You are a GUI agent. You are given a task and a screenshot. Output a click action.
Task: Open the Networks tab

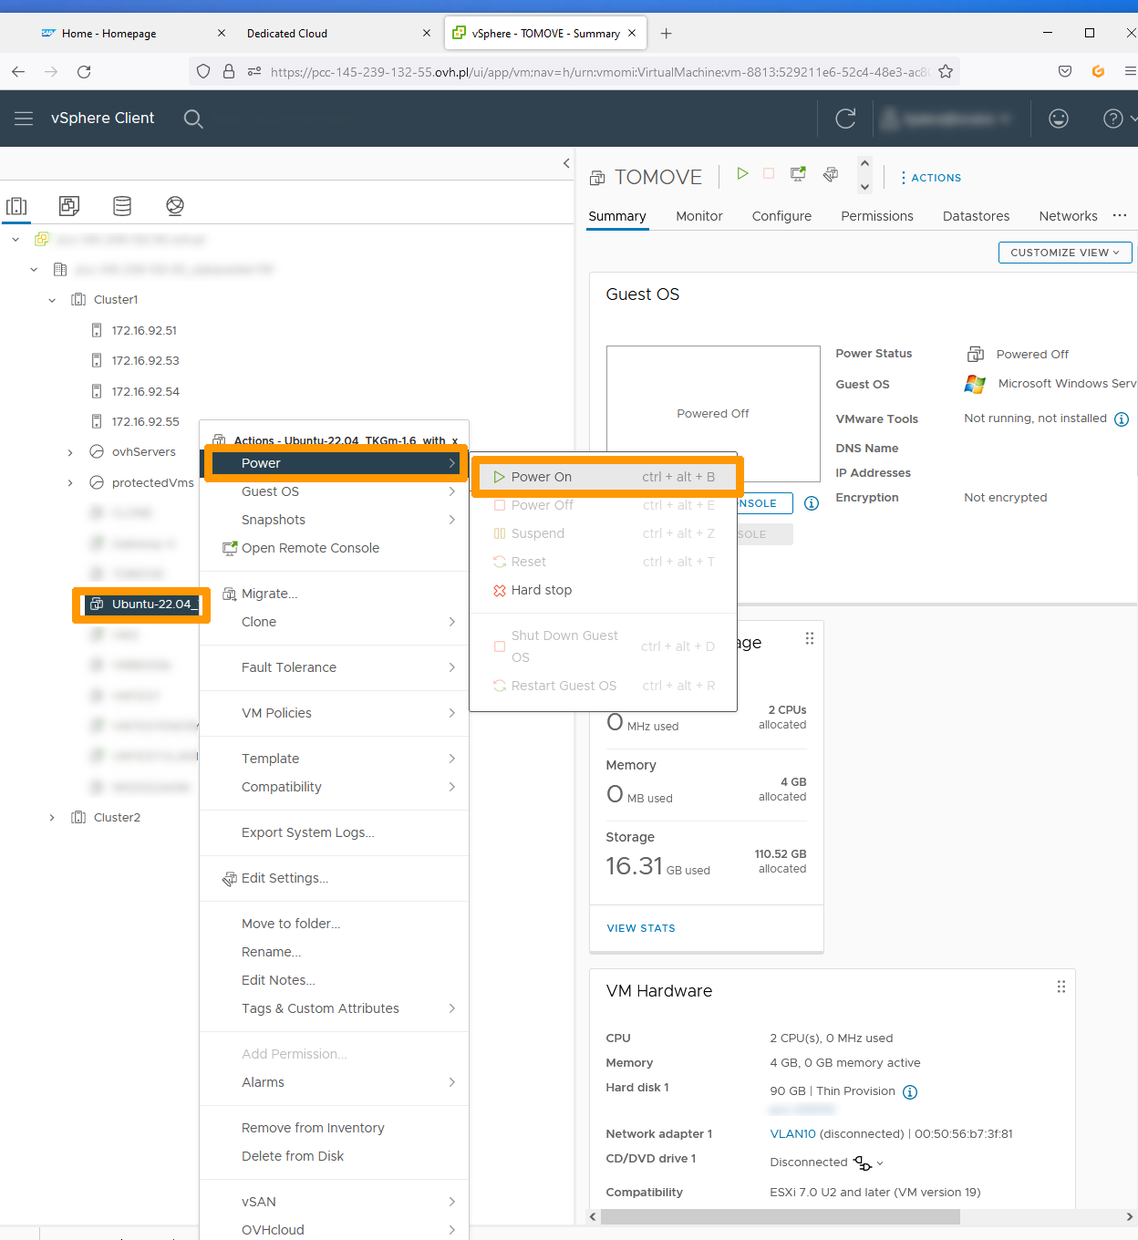point(1068,216)
